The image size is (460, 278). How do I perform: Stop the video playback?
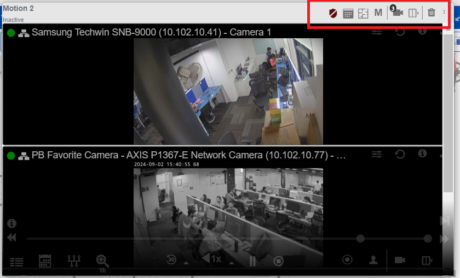click(x=278, y=261)
